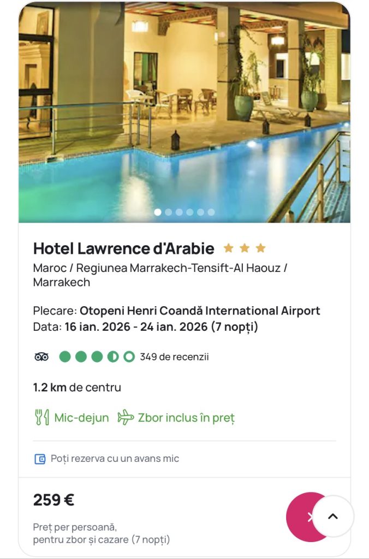Select the first active carousel dot
Image resolution: width=369 pixels, height=559 pixels.
point(158,212)
